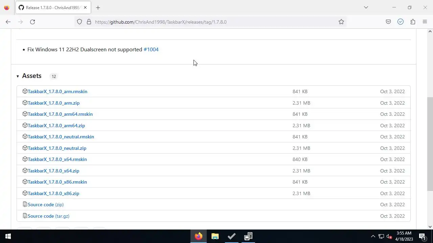Image resolution: width=433 pixels, height=243 pixels.
Task: Download Source code (zip)
Action: (46, 205)
